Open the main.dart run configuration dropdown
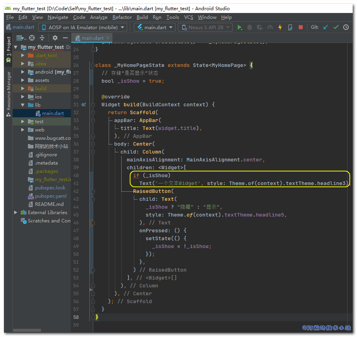The width and height of the screenshot is (357, 337). click(x=155, y=27)
